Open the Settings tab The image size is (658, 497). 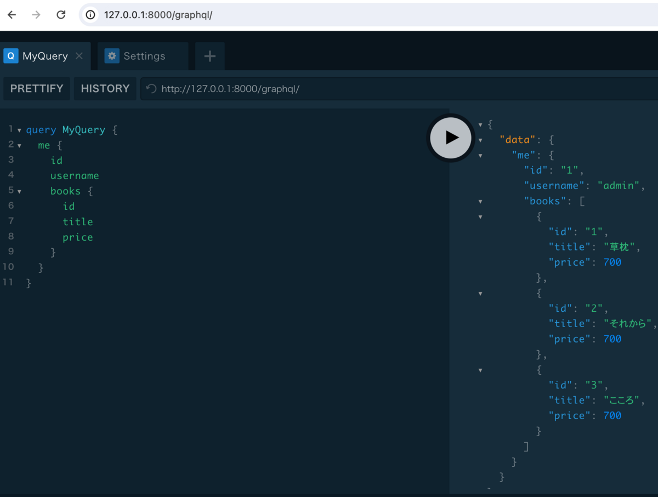(143, 56)
